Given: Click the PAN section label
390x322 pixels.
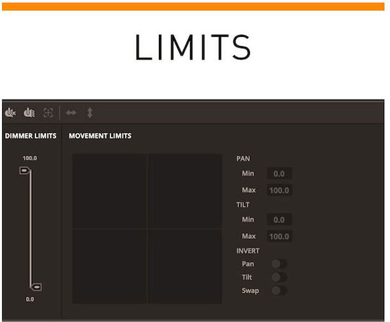Looking at the screenshot, I should pyautogui.click(x=243, y=159).
